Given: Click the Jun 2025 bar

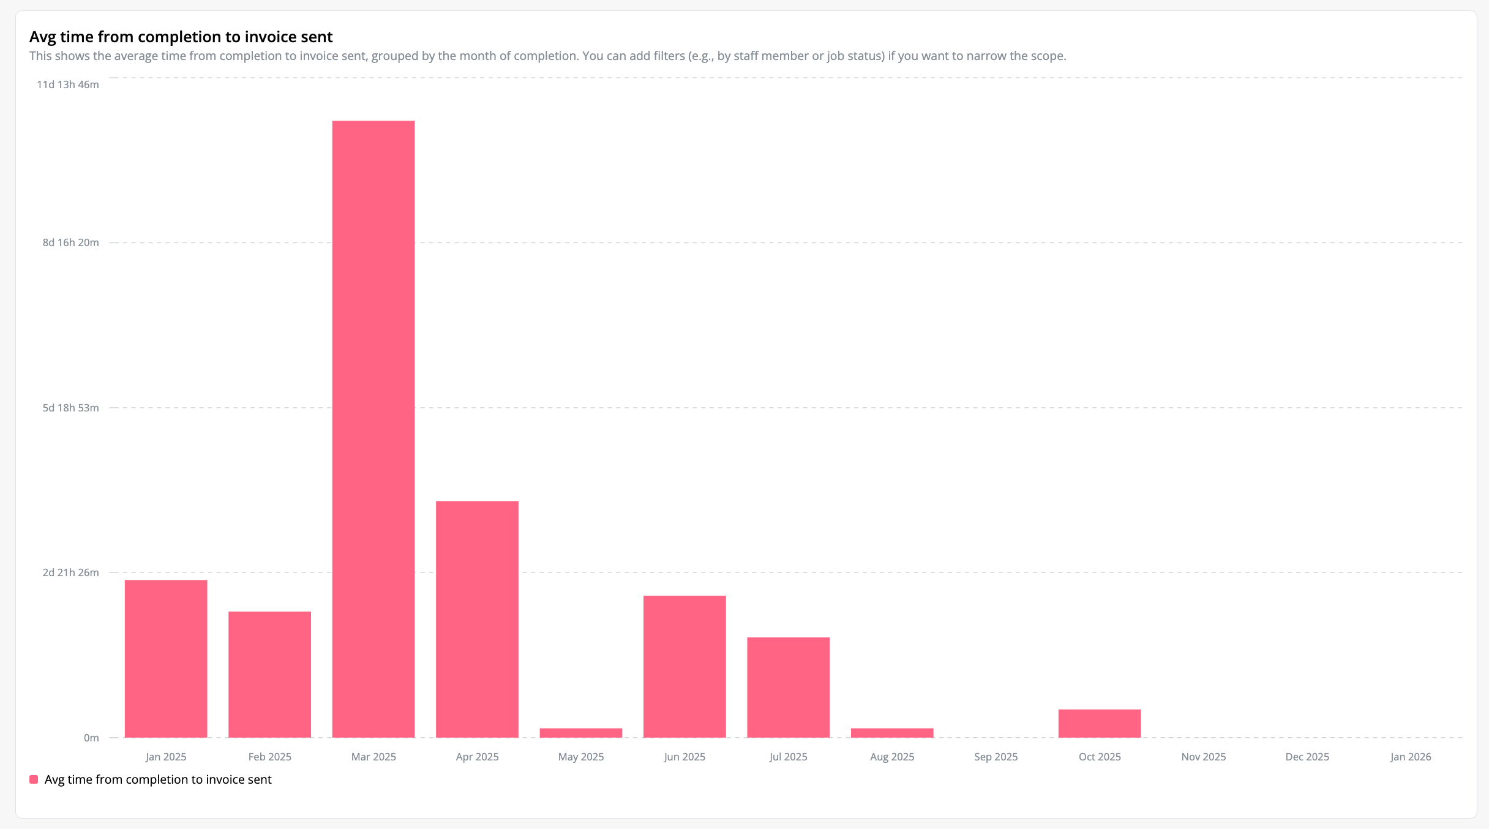Looking at the screenshot, I should point(684,666).
